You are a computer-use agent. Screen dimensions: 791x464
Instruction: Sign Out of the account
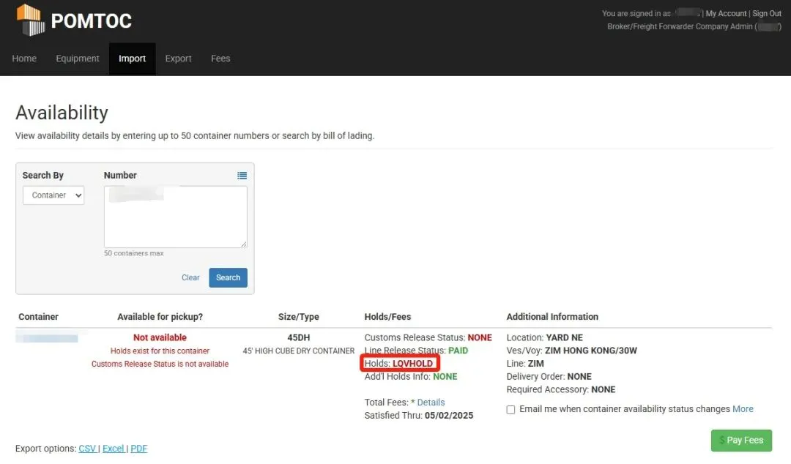point(767,13)
